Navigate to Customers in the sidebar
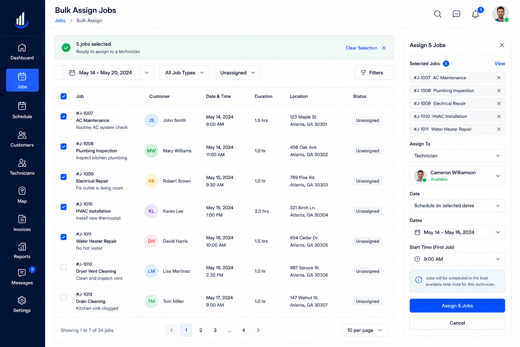The image size is (520, 347). tap(22, 139)
